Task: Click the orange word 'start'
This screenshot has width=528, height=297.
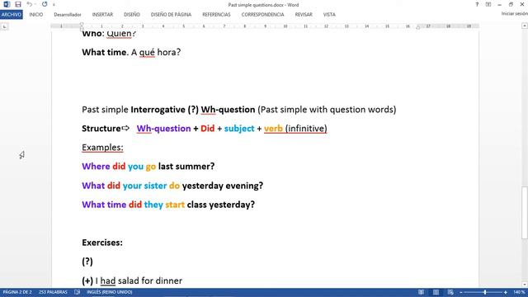Action: (x=175, y=205)
